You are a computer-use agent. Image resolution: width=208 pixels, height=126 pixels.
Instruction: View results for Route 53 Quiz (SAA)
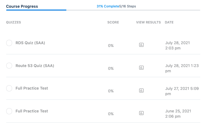141,68
